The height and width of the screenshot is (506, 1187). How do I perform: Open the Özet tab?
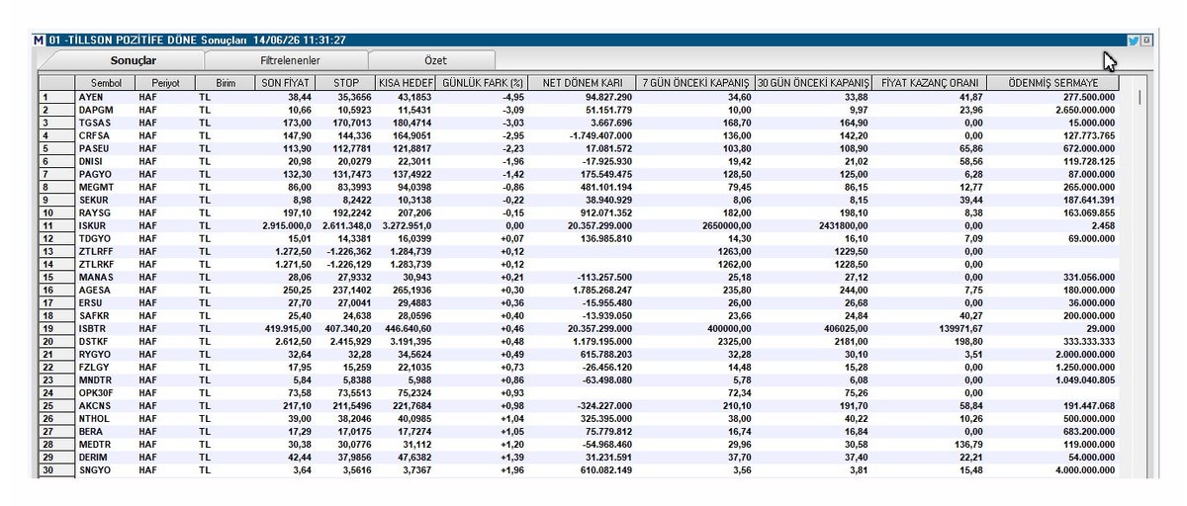pyautogui.click(x=434, y=61)
